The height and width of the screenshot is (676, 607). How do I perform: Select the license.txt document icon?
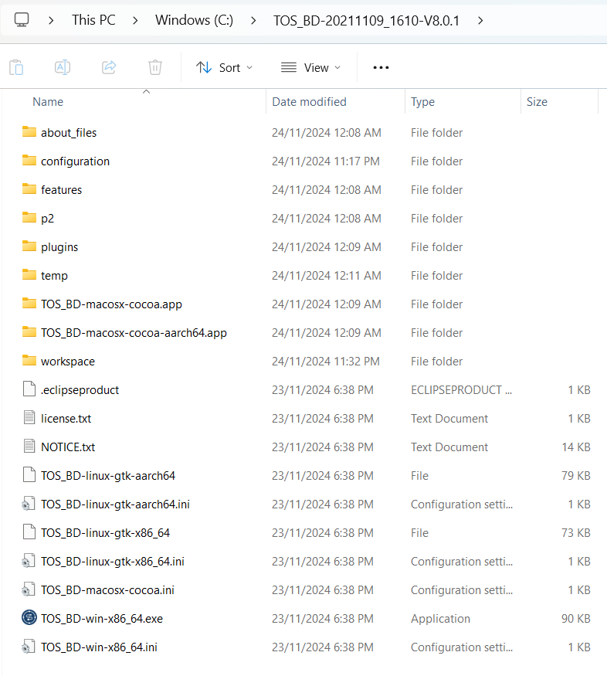click(x=29, y=418)
